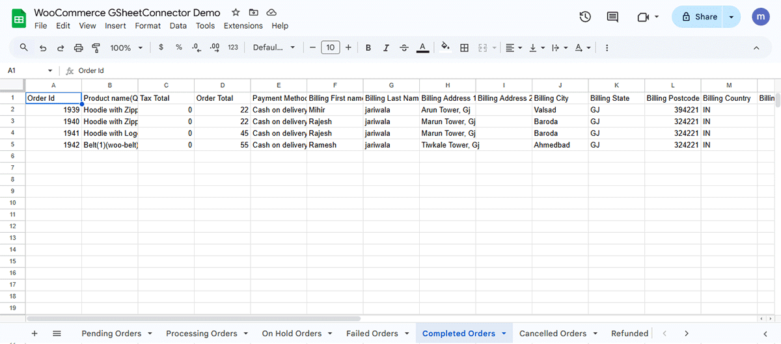Open the Google Sheets home icon
The width and height of the screenshot is (781, 344).
19,18
